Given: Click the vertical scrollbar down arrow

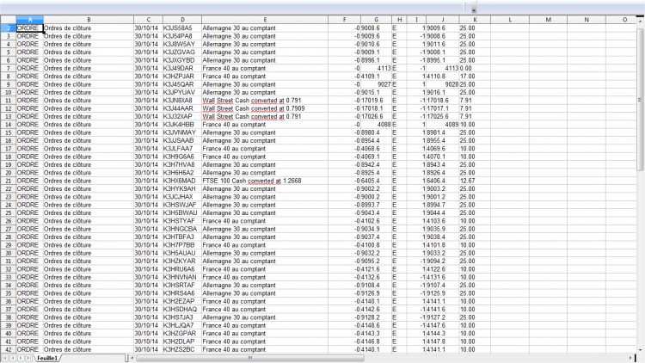Looking at the screenshot, I should pyautogui.click(x=640, y=350).
